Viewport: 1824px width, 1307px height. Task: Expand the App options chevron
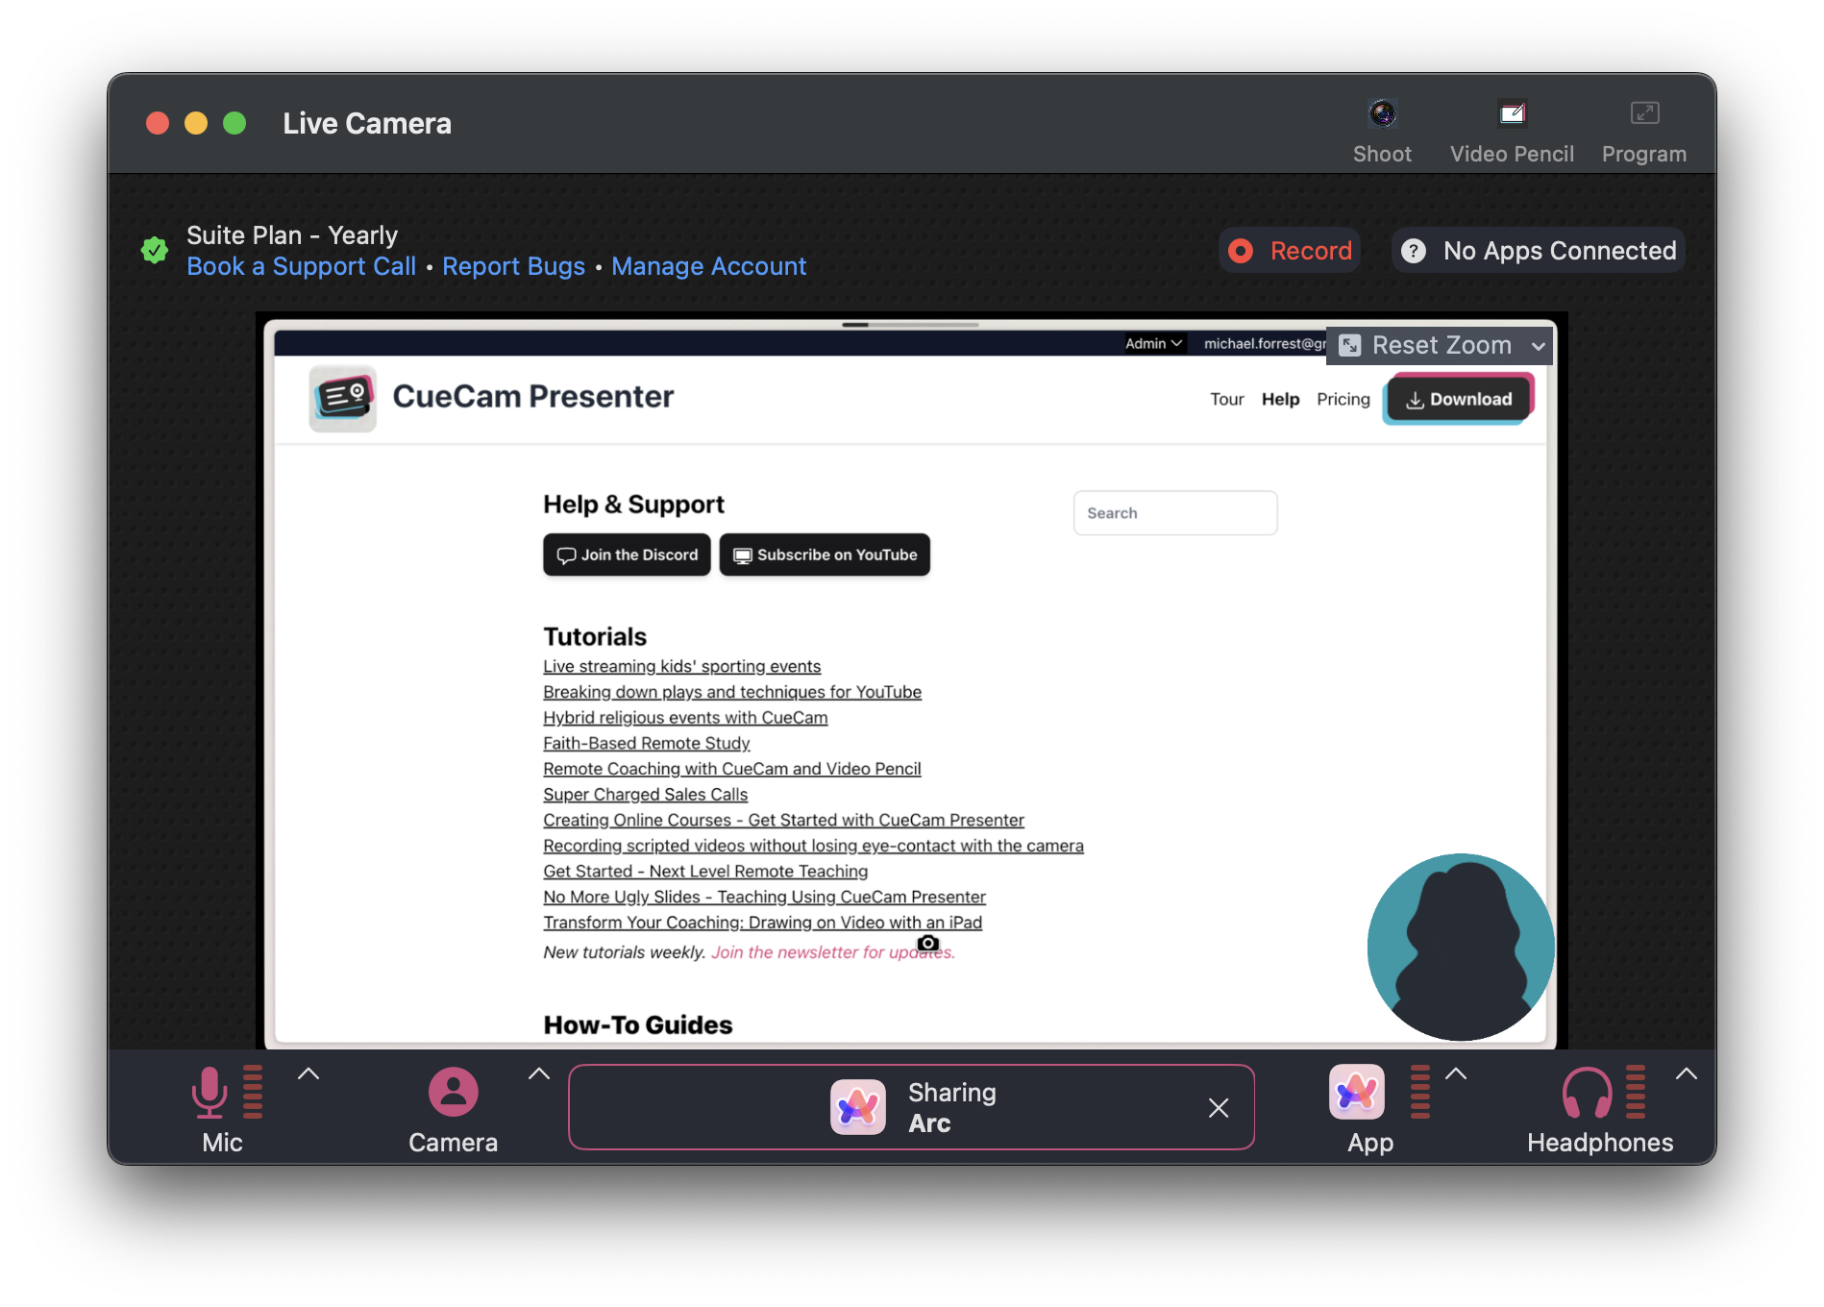[x=1456, y=1074]
